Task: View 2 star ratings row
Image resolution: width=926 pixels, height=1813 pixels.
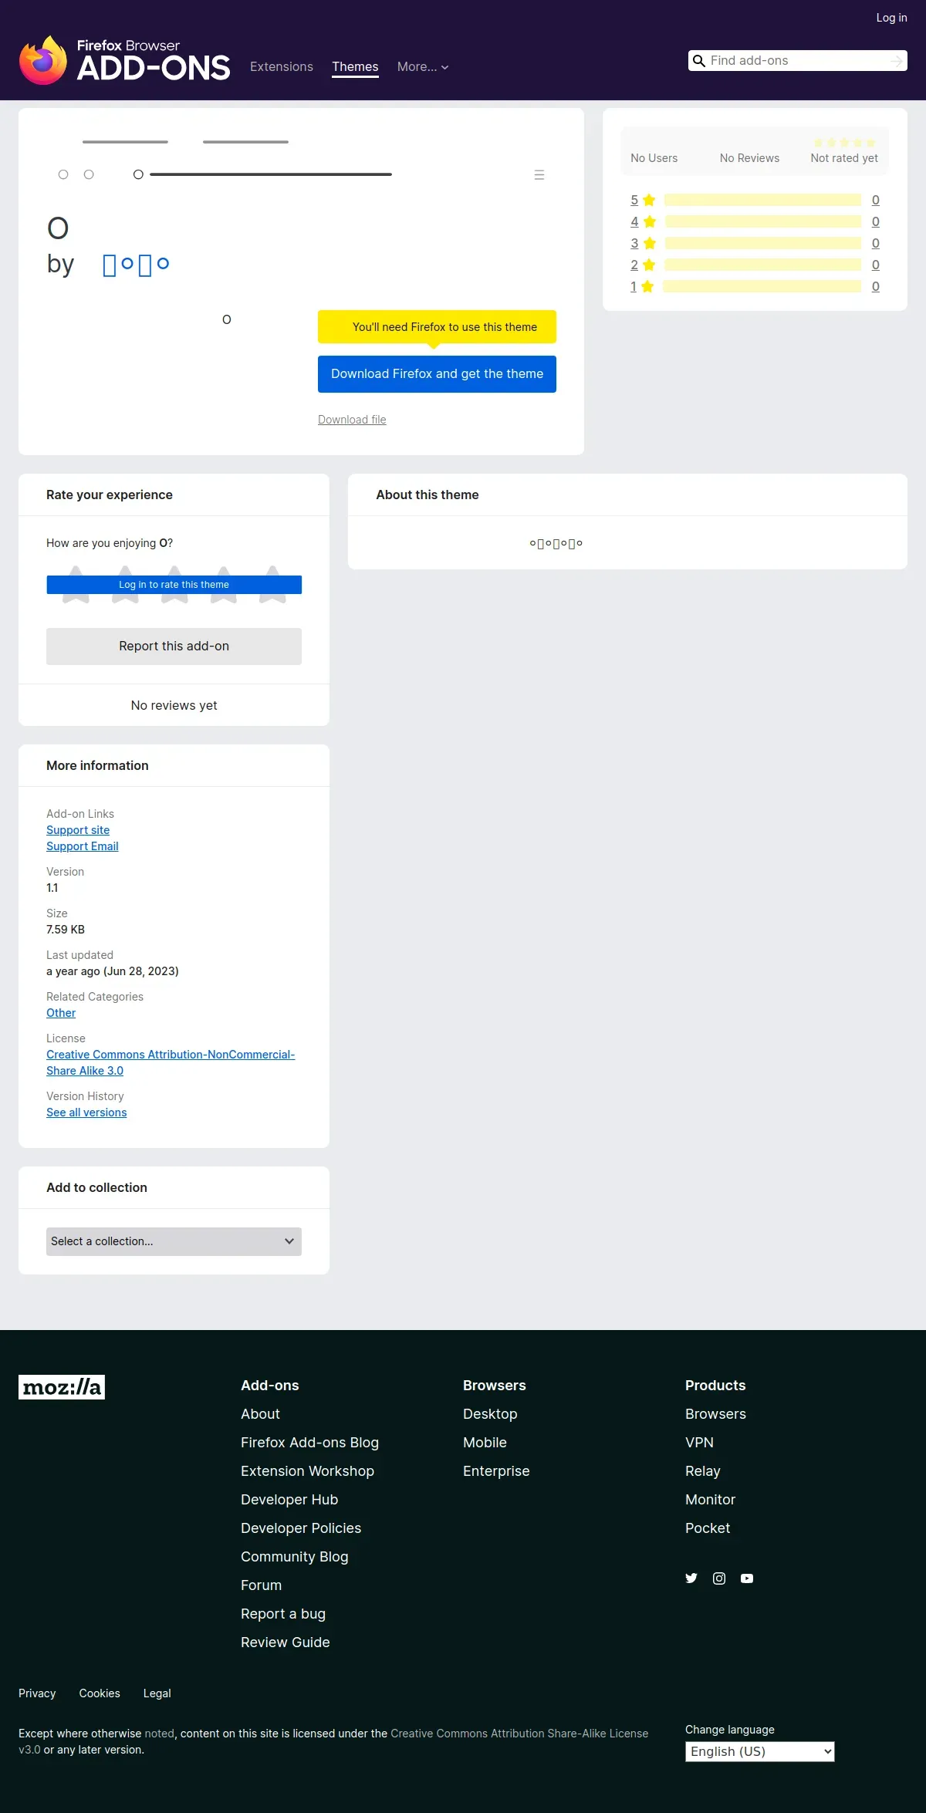Action: [x=755, y=265]
